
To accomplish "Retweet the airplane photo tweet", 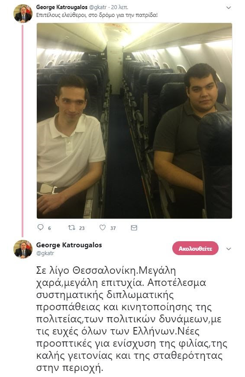I will click(x=71, y=227).
